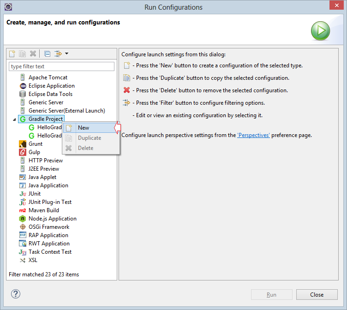Image resolution: width=347 pixels, height=310 pixels.
Task: Click the RAP Application icon
Action: pyautogui.click(x=23, y=235)
